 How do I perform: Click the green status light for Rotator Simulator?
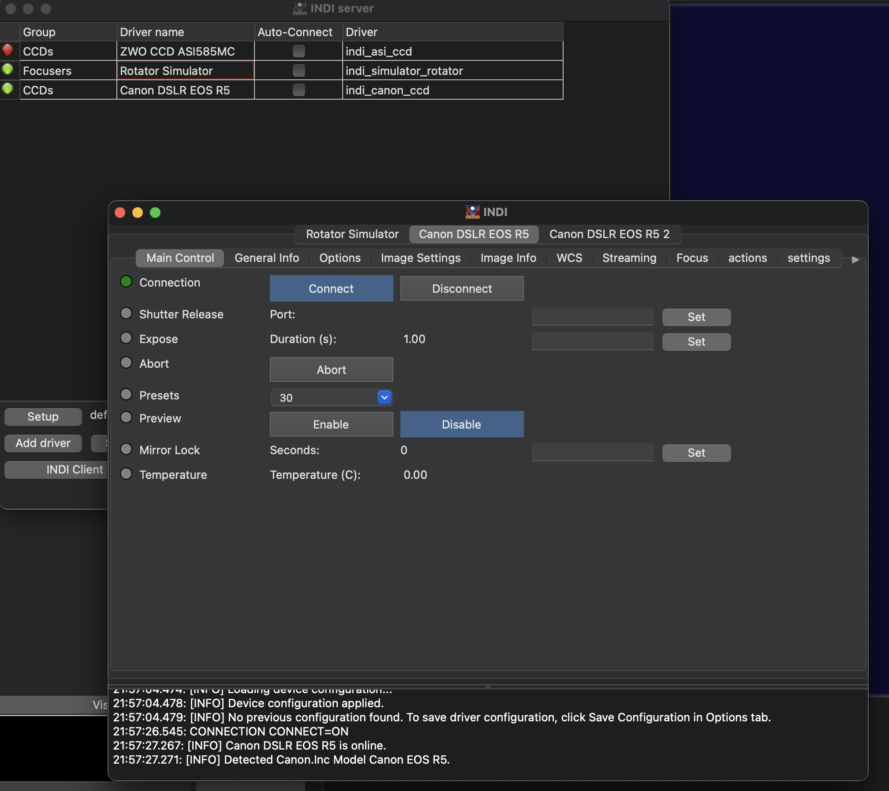(x=7, y=69)
